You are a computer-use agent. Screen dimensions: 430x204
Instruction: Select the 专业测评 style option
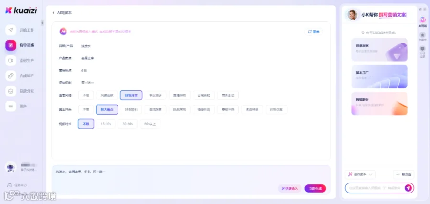155,96
